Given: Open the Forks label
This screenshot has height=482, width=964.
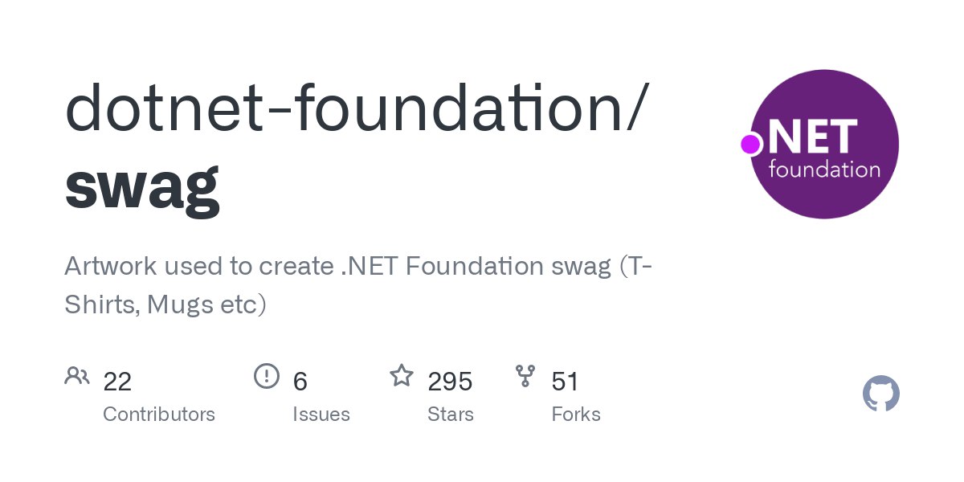Looking at the screenshot, I should pos(576,415).
